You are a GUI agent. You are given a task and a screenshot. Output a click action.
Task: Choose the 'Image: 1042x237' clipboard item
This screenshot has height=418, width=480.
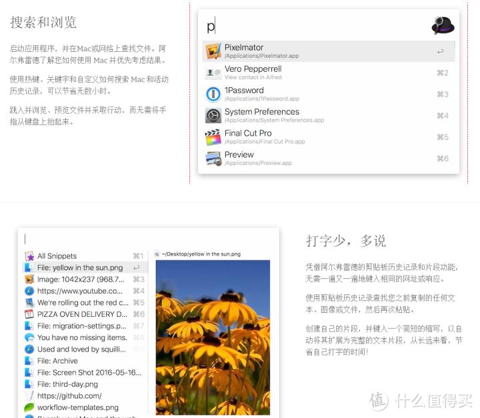(x=80, y=279)
